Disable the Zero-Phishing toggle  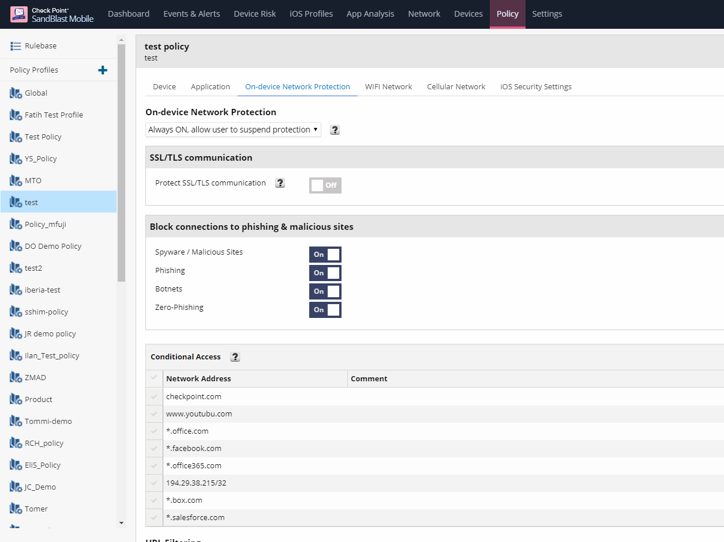(325, 310)
